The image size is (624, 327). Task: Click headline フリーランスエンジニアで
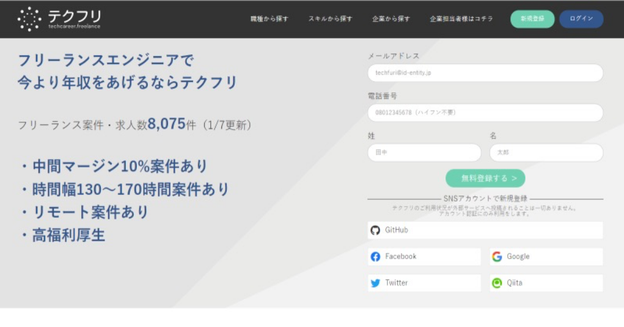(106, 60)
